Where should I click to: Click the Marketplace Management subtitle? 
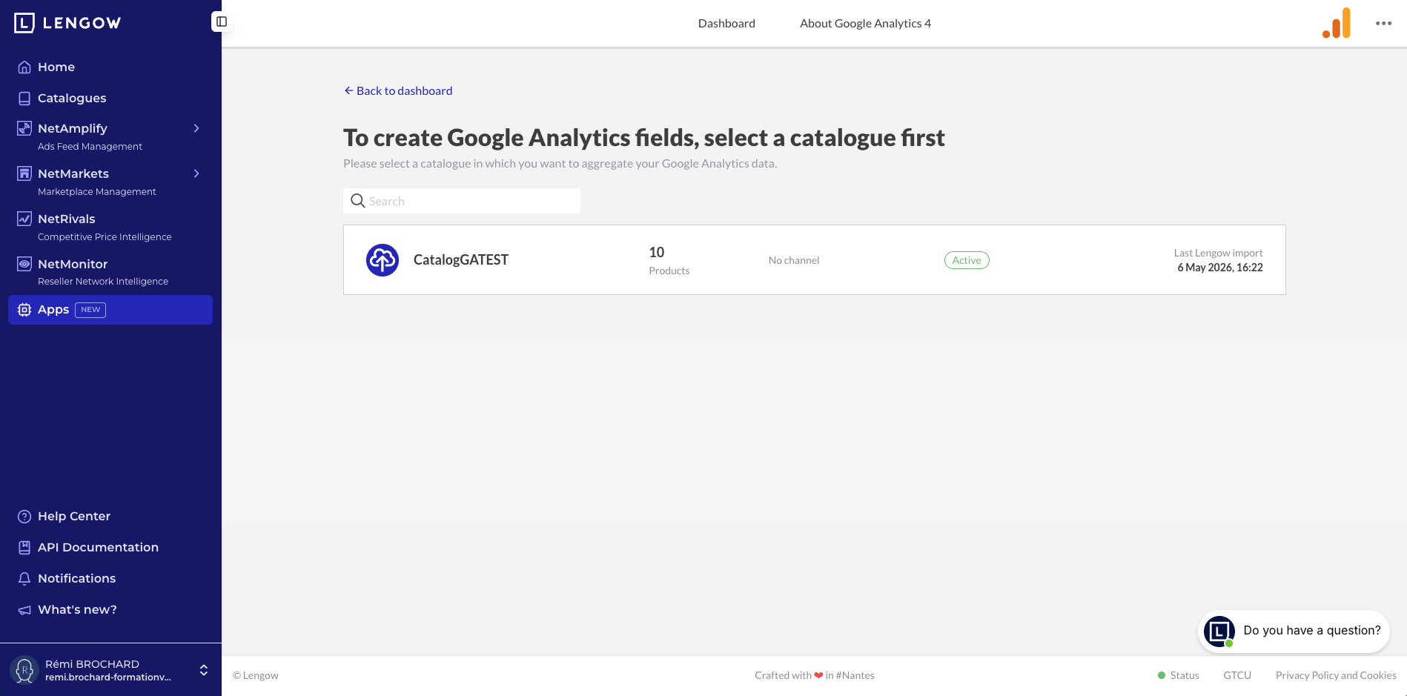click(97, 192)
